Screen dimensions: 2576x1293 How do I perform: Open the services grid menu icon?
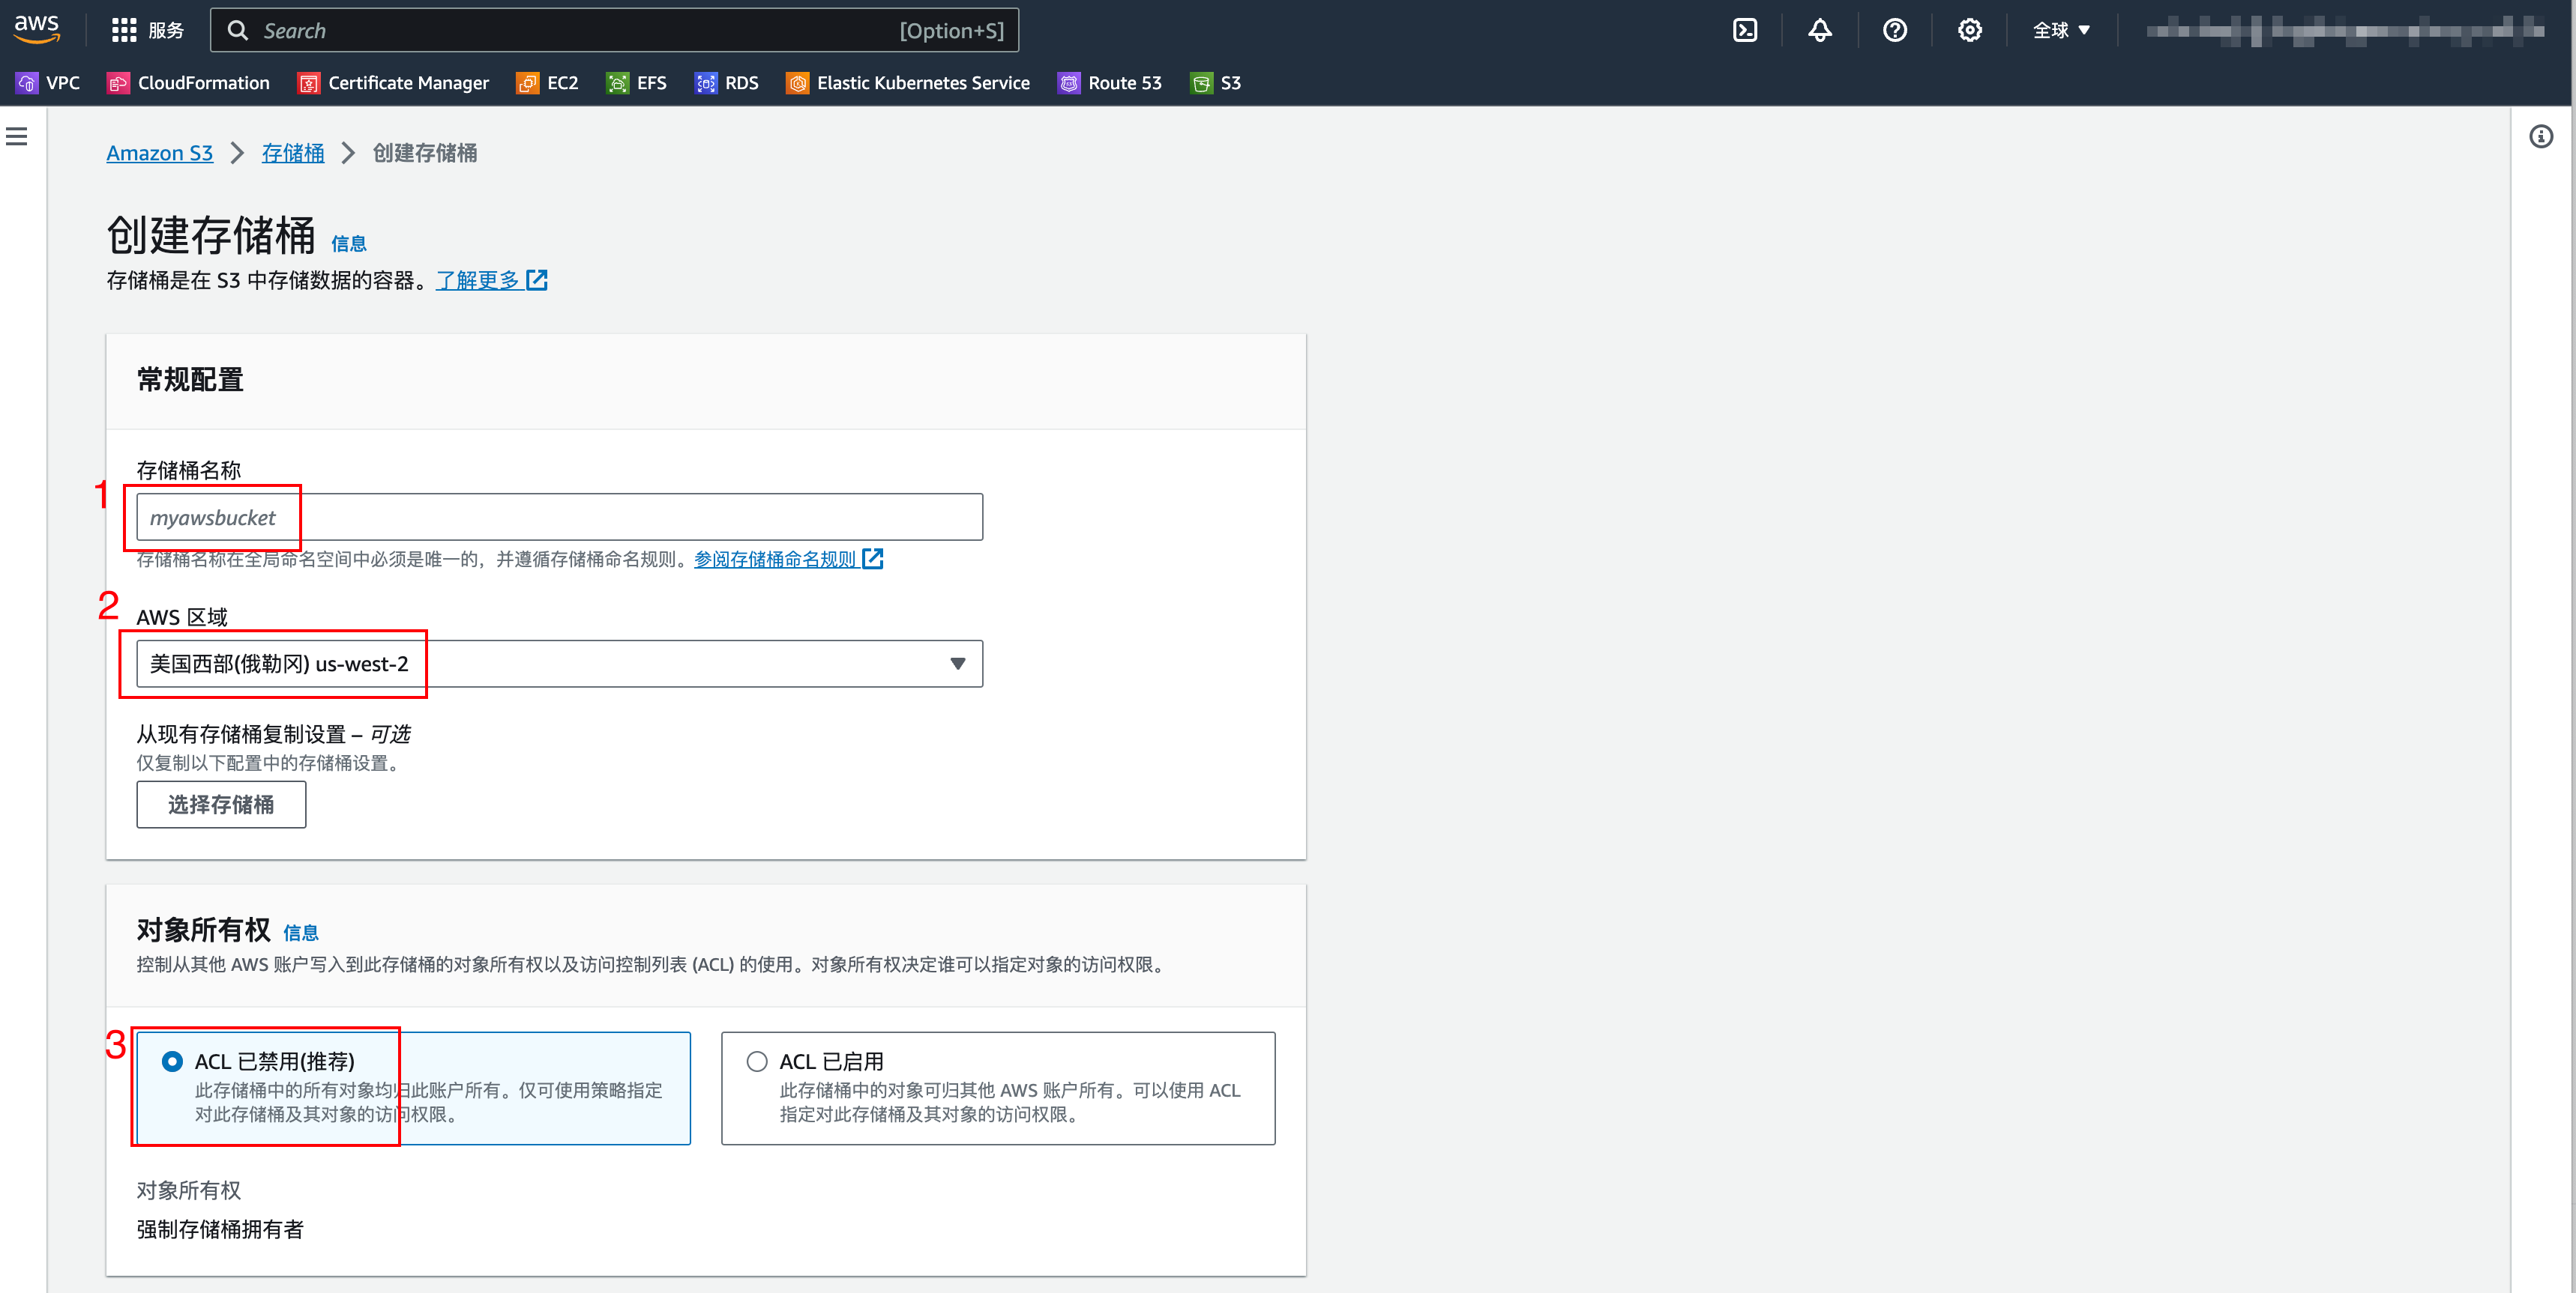click(124, 30)
